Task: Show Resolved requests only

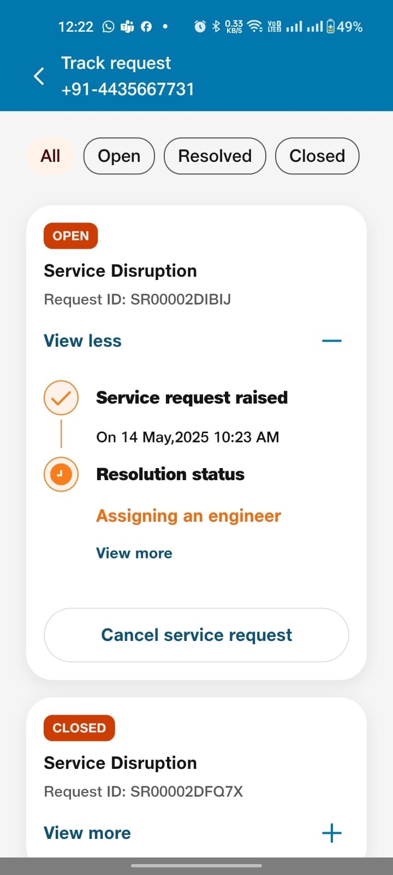Action: coord(215,156)
